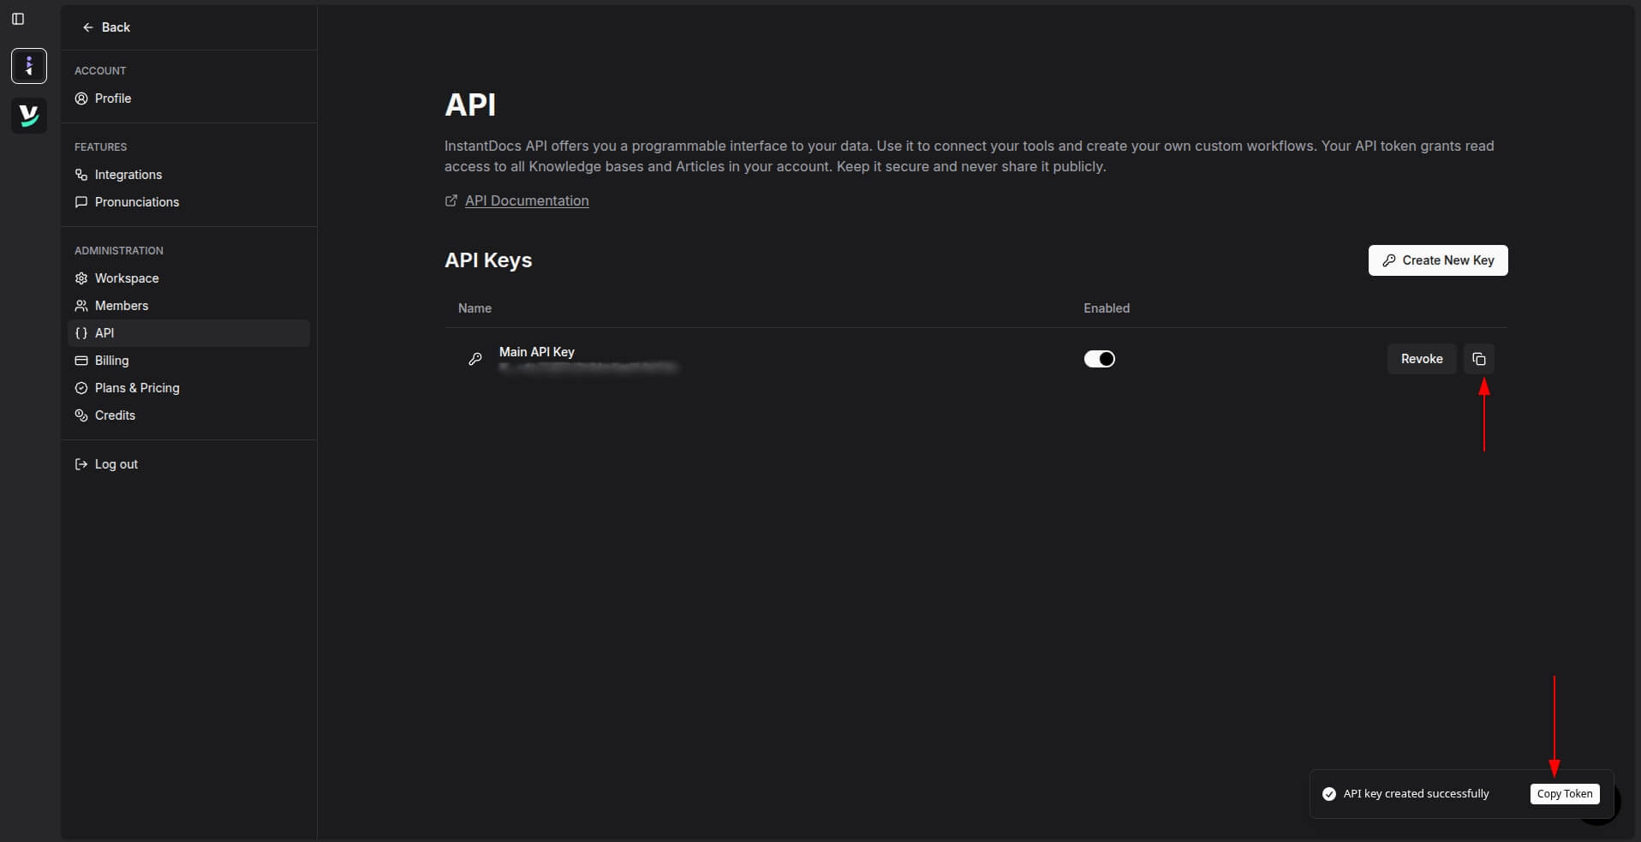Click the key icon beside Main API Key
This screenshot has height=842, width=1641.
[x=475, y=359]
